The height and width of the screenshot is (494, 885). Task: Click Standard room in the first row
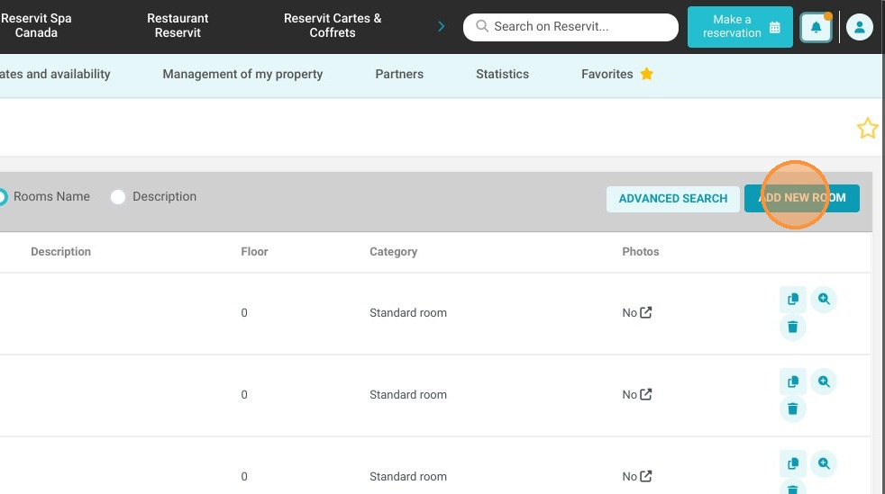tap(408, 312)
